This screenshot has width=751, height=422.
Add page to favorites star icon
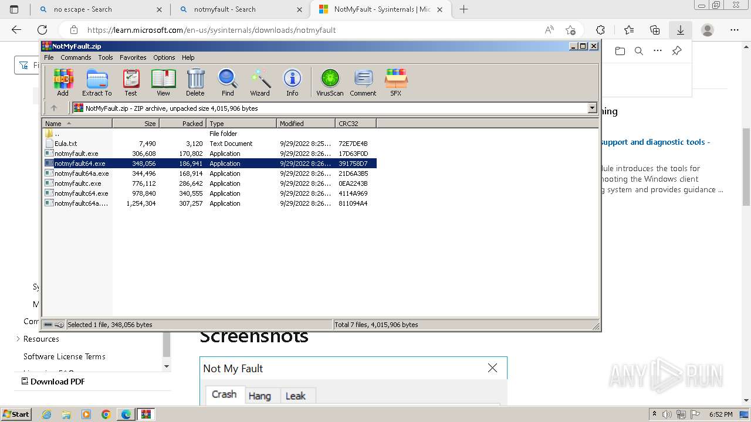click(x=570, y=30)
